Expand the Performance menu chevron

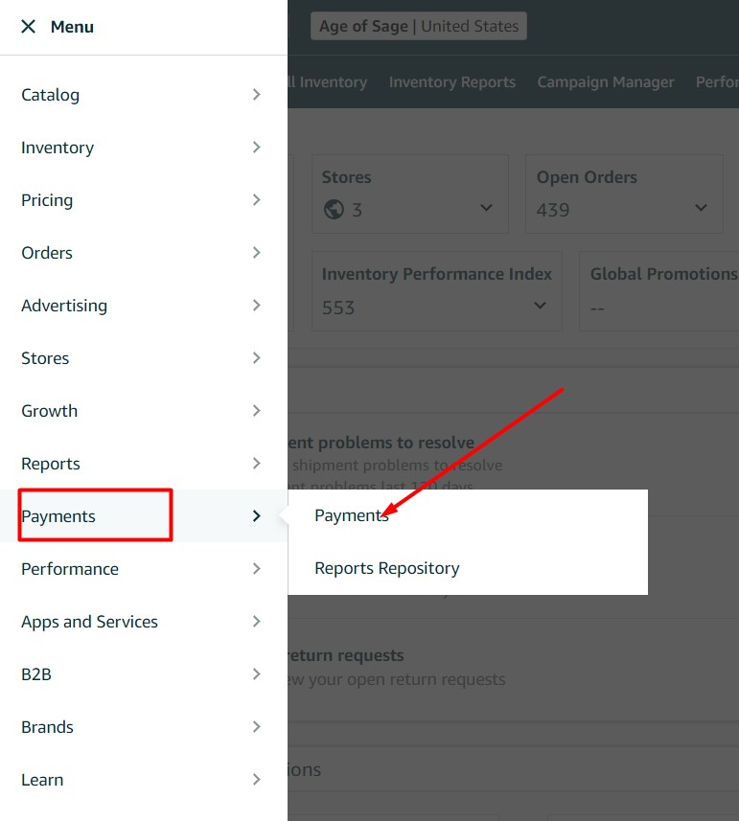(256, 569)
